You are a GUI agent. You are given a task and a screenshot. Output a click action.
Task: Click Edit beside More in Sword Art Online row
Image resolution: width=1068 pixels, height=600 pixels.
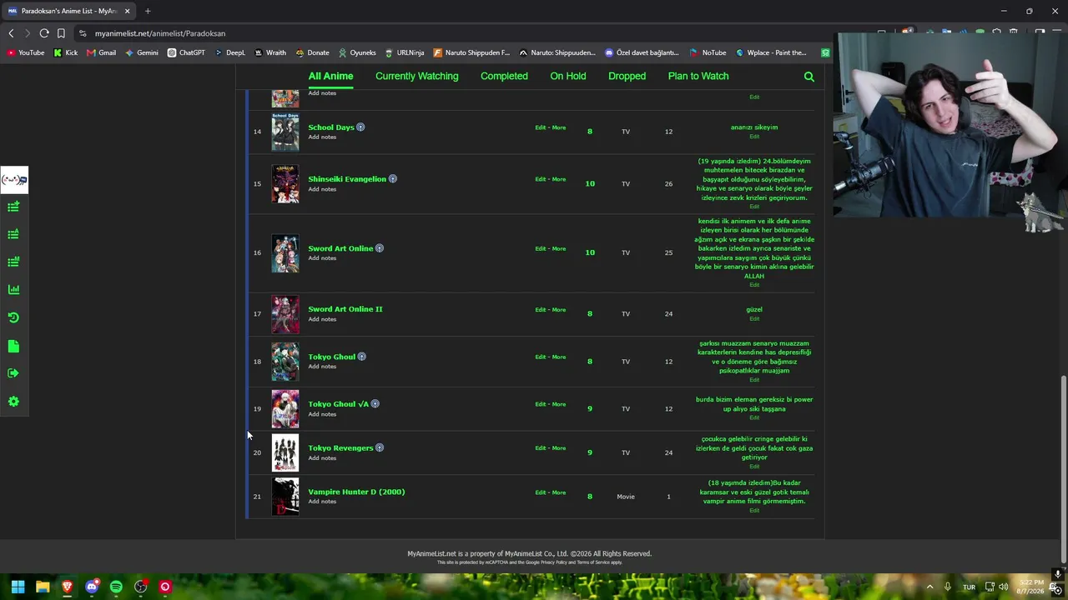coord(540,248)
